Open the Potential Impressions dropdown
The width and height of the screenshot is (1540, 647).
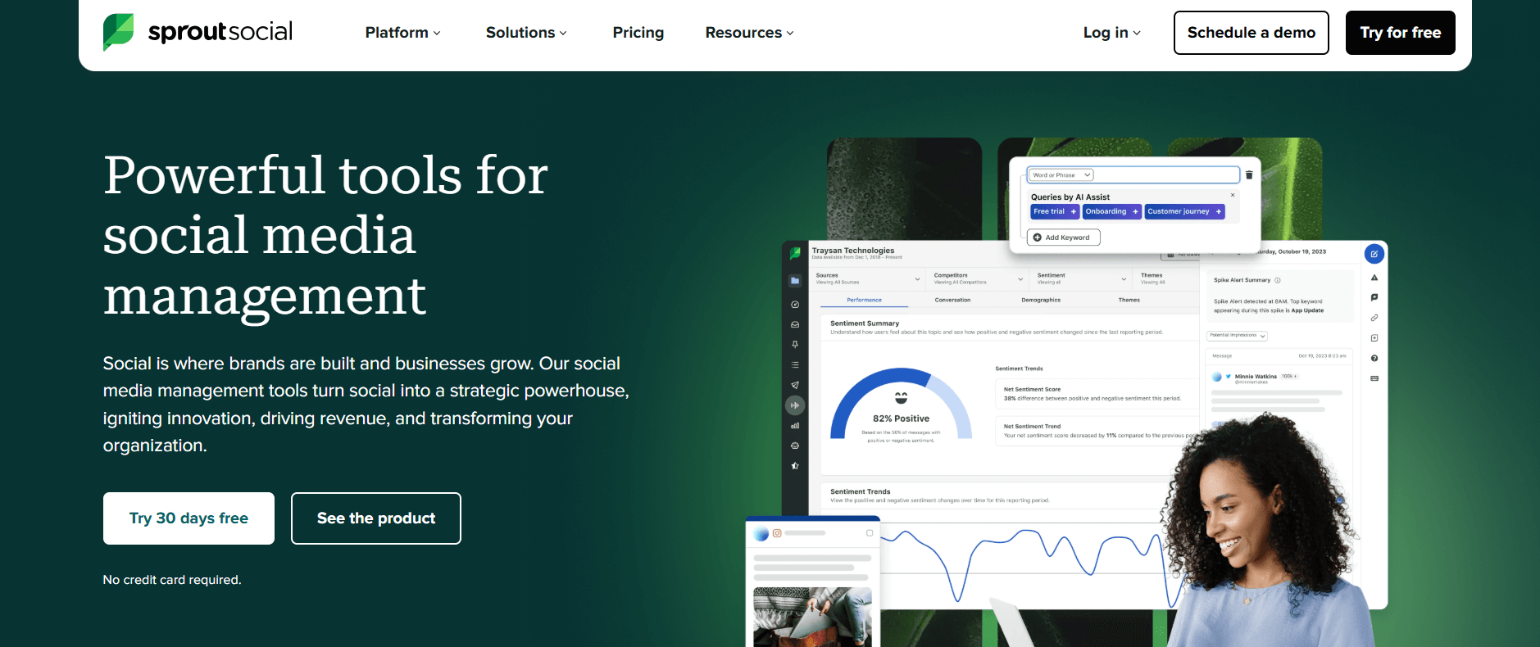tap(1238, 336)
